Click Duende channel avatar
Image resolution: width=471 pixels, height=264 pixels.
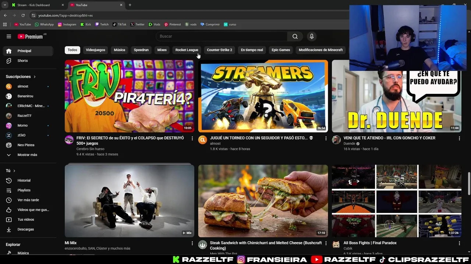(336, 140)
